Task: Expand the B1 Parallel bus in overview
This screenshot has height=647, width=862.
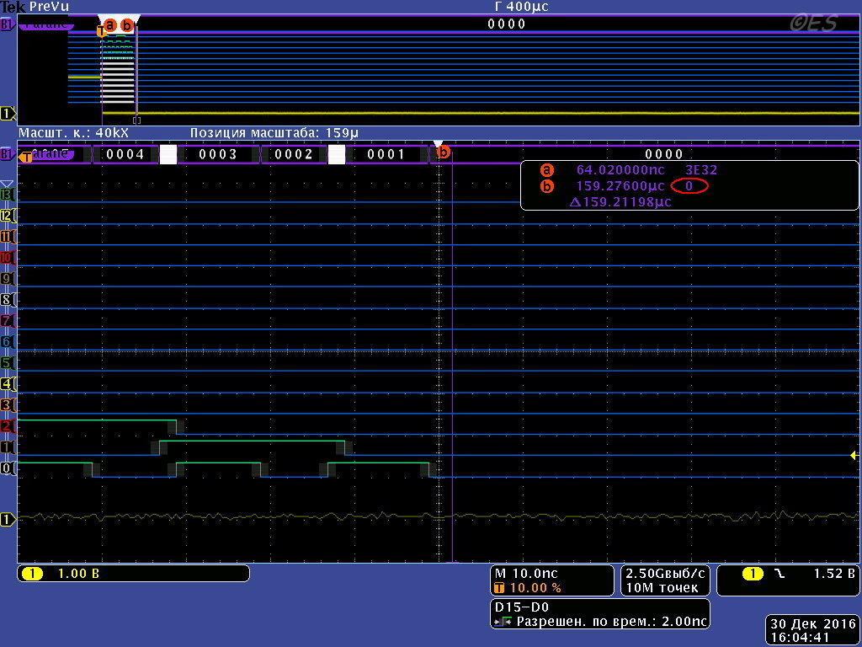Action: point(8,25)
